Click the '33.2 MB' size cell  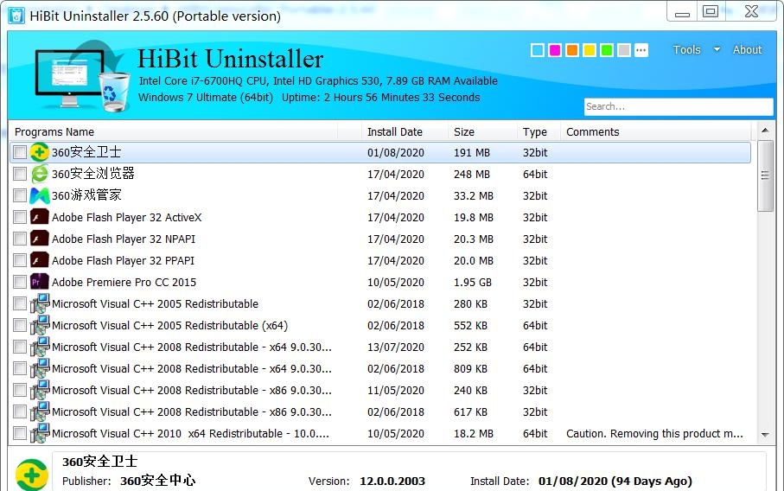click(x=474, y=195)
